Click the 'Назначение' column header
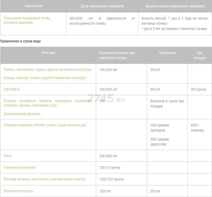Image resolution: width=212 pixels, height=197 pixels. (x=34, y=6)
